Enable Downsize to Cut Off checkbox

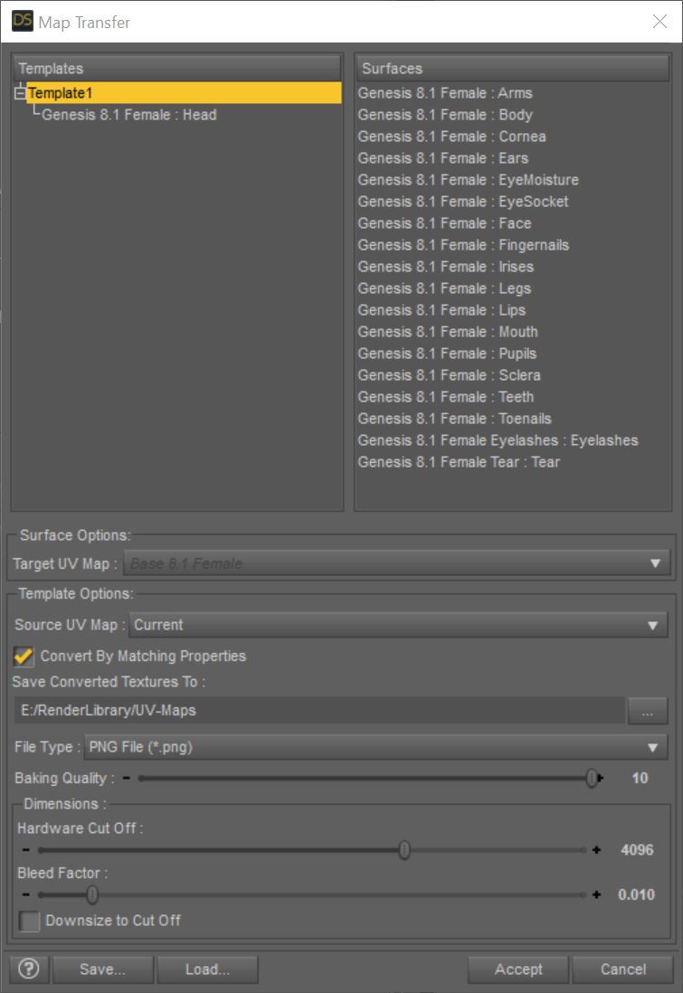(29, 921)
